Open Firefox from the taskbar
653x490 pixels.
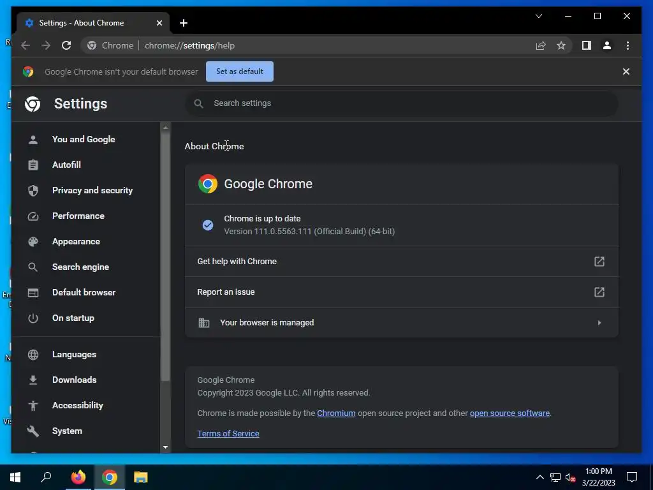[x=78, y=477]
